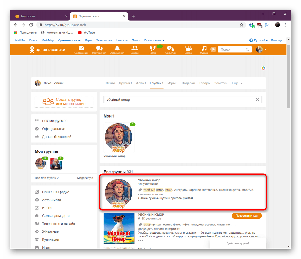Click the blue play extension icon

click(267, 25)
